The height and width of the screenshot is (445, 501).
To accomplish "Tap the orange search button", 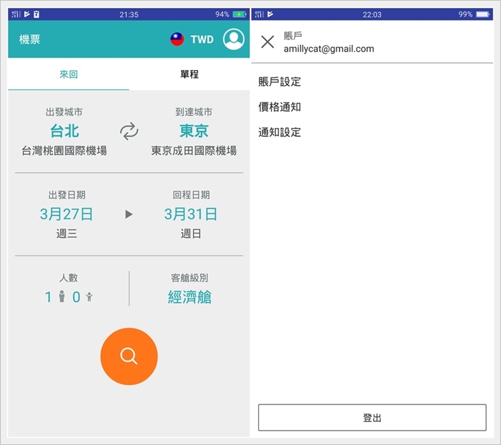I will pos(129,356).
